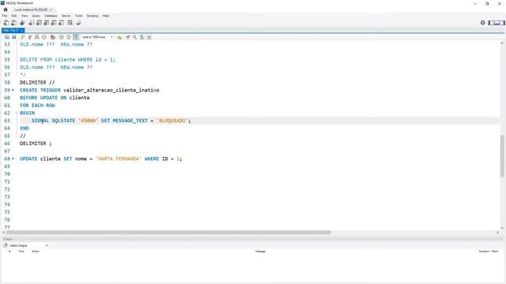Beautify the SQL script broom icon
This screenshot has height=284, width=506.
(128, 37)
